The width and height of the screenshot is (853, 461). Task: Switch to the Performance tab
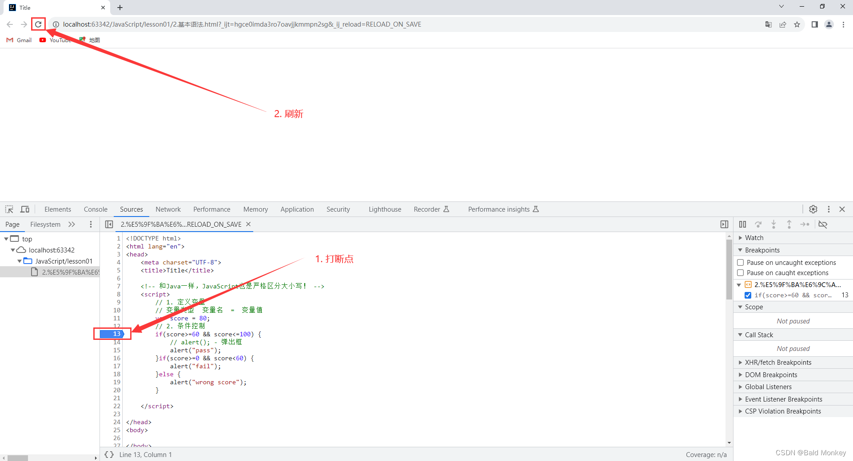[211, 209]
